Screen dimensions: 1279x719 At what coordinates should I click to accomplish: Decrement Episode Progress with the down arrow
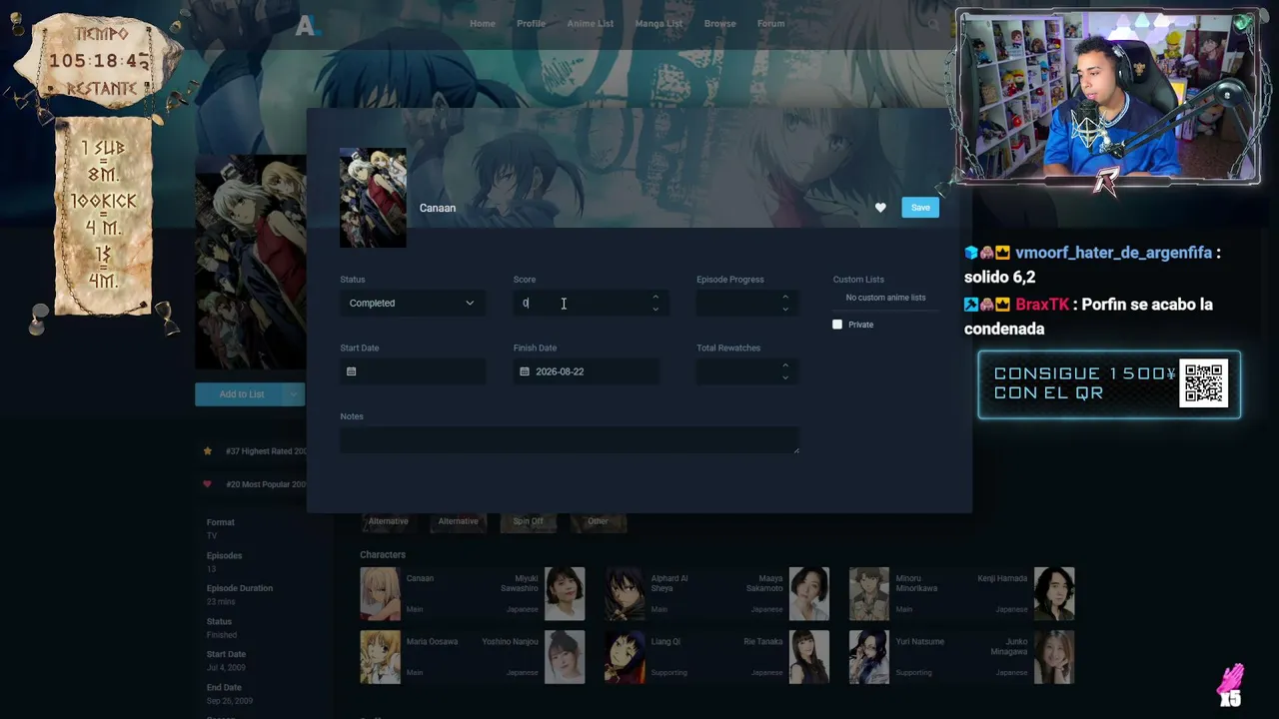click(785, 309)
